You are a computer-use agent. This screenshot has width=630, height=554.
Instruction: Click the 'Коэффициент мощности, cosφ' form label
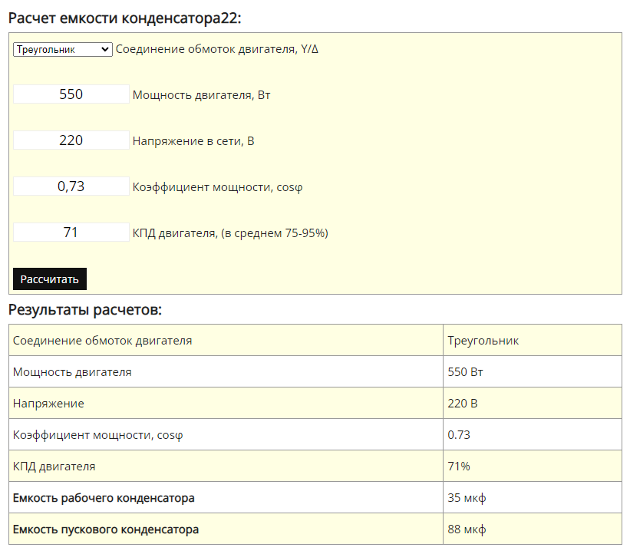pyautogui.click(x=218, y=187)
